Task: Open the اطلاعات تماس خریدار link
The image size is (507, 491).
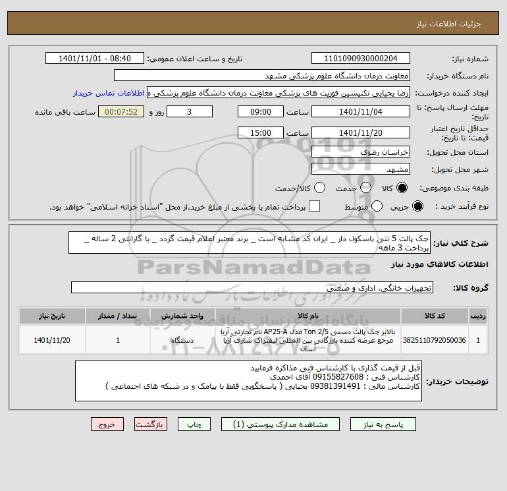Action: (109, 93)
